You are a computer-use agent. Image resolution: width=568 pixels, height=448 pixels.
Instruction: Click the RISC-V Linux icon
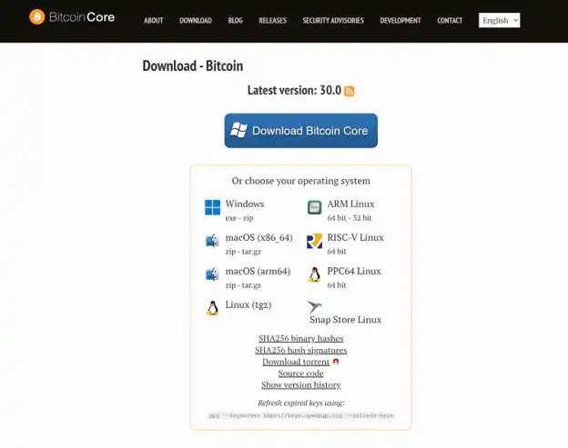[314, 241]
